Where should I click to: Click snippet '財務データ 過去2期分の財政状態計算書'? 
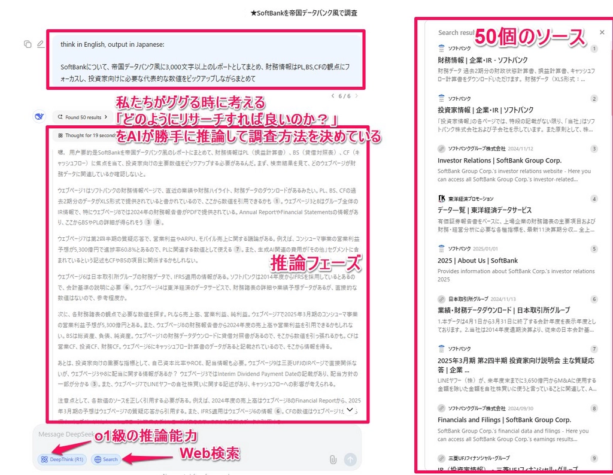click(516, 75)
